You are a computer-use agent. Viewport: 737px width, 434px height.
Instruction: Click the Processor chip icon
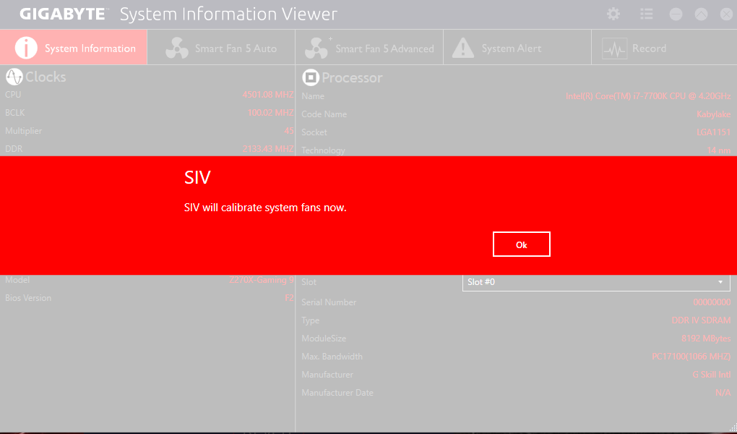tap(310, 77)
